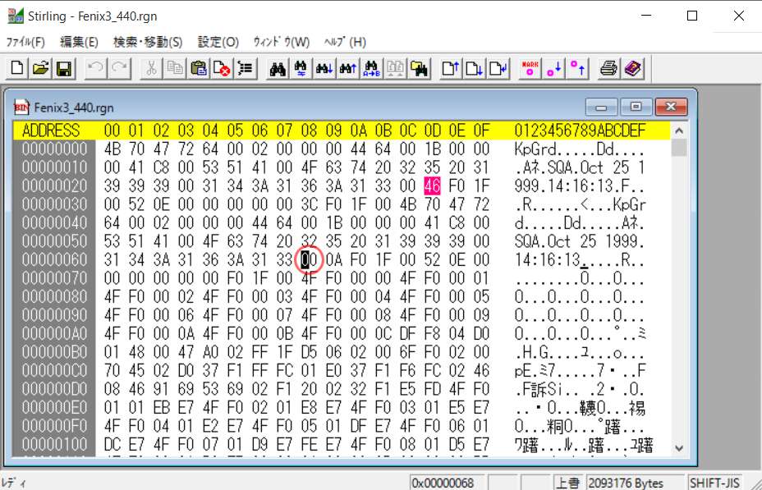Select byte 1B in row 00000000
This screenshot has height=490, width=762.
432,149
